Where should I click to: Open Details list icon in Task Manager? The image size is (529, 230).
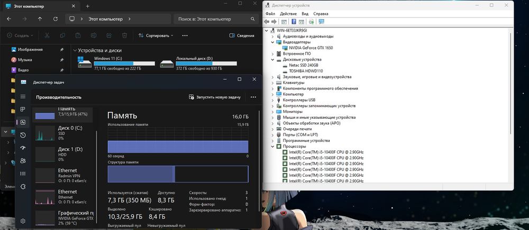pyautogui.click(x=23, y=174)
